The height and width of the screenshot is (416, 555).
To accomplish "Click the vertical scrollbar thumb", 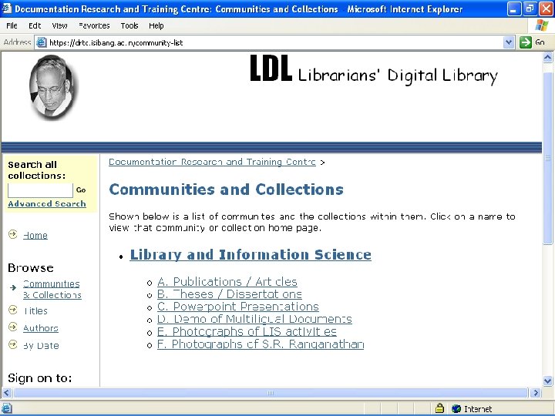I will coord(547,158).
